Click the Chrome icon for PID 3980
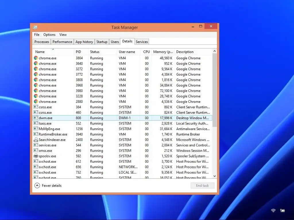Screen dimensions: 294x220 click(36, 91)
